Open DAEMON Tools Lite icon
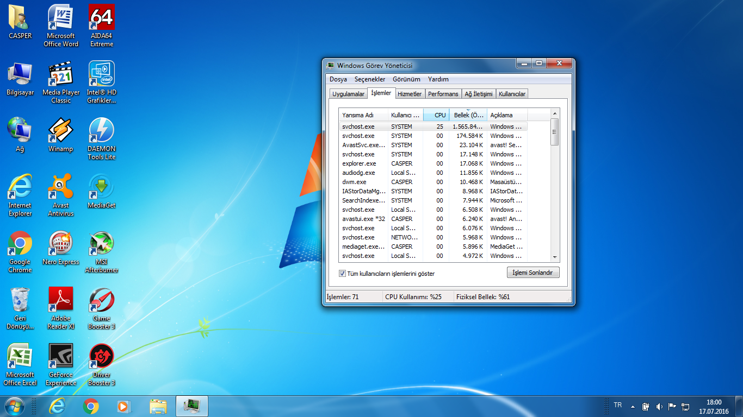Image resolution: width=743 pixels, height=417 pixels. coord(102,131)
